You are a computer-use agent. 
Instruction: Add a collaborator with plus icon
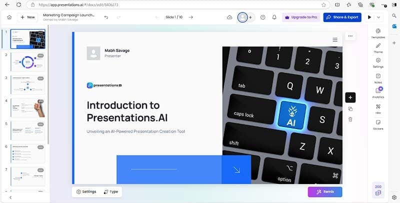click(x=250, y=17)
